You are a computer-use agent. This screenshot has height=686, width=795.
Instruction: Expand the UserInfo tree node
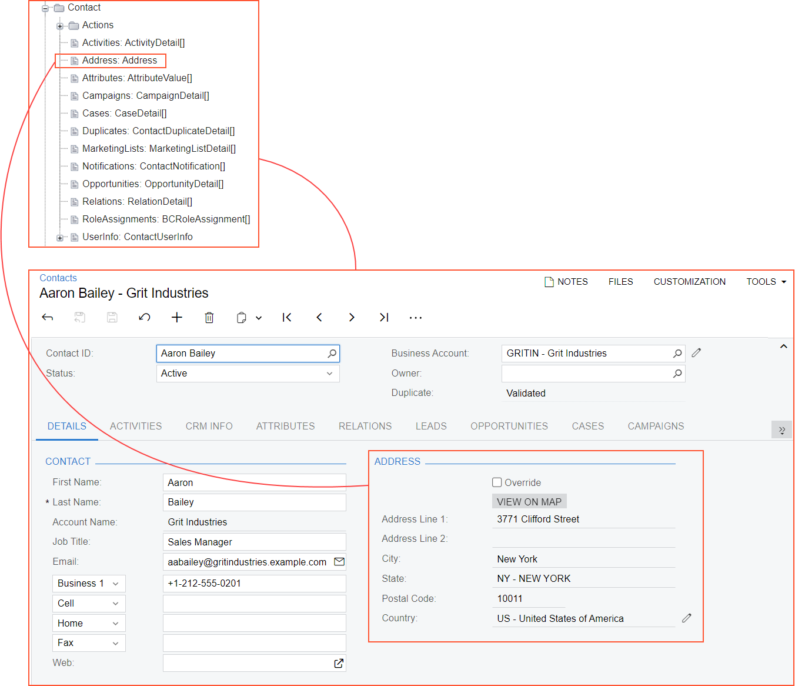(x=60, y=238)
